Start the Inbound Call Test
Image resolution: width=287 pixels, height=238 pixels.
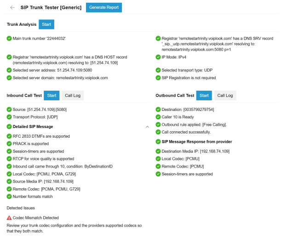[x=52, y=95]
